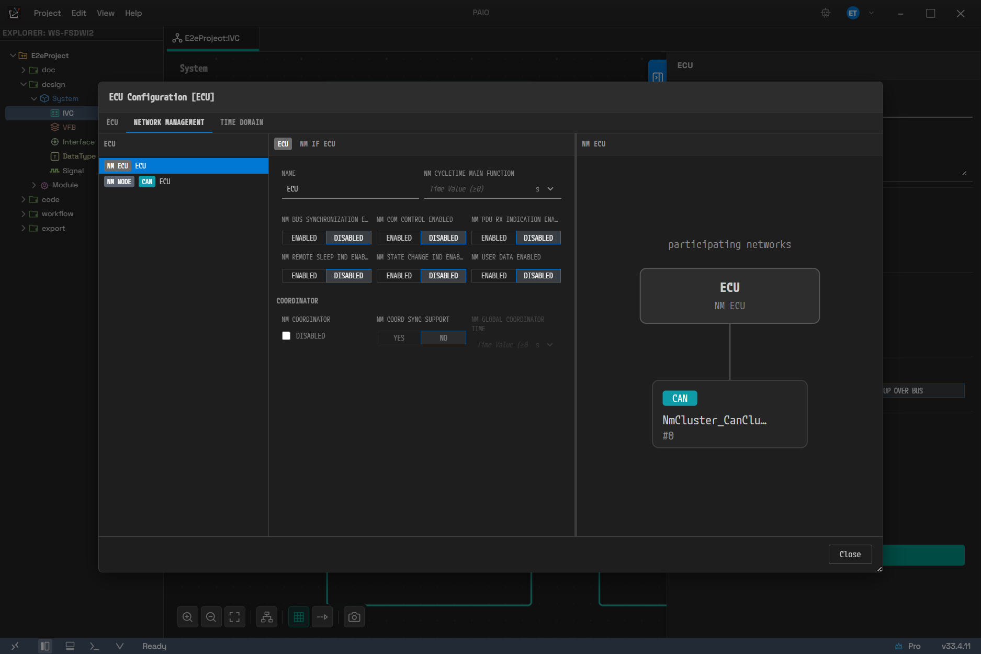This screenshot has height=654, width=981.
Task: Click the CAN badge in participating networks
Action: pyautogui.click(x=680, y=398)
